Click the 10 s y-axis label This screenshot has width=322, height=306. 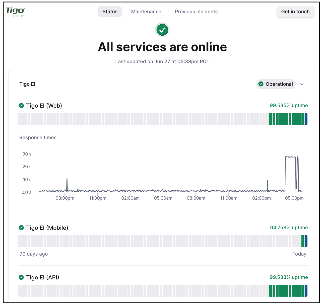tap(27, 180)
